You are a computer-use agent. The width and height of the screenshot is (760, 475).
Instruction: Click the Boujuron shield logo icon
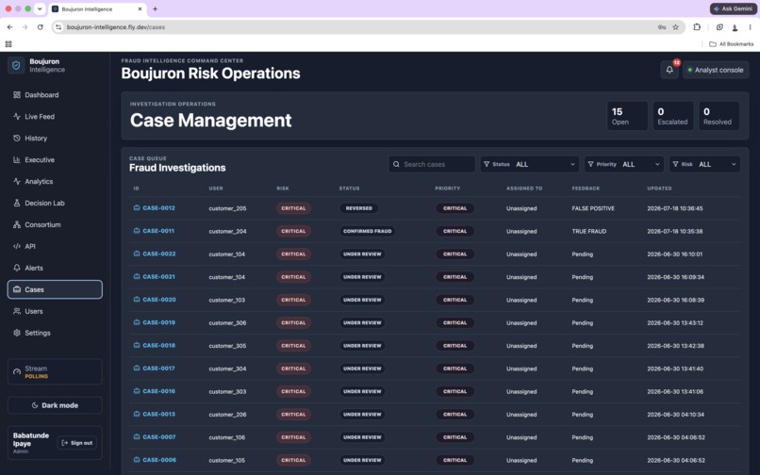tap(16, 65)
